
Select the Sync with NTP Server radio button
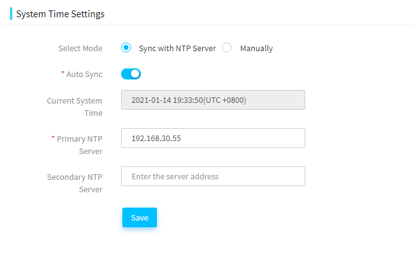coord(126,47)
